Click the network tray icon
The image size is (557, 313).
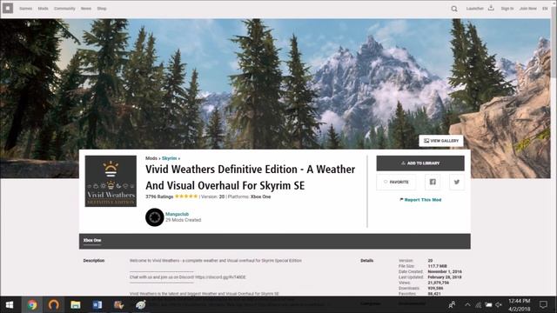[478, 305]
